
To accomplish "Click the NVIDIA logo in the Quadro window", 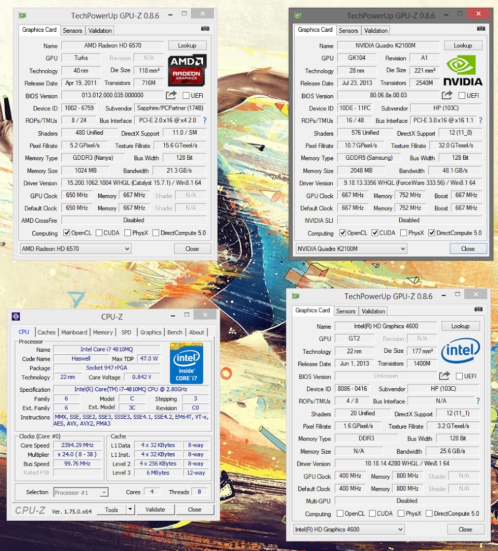I will (463, 70).
